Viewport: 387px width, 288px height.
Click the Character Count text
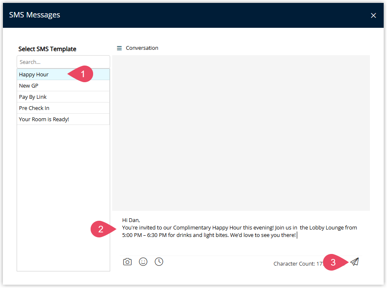click(x=298, y=264)
